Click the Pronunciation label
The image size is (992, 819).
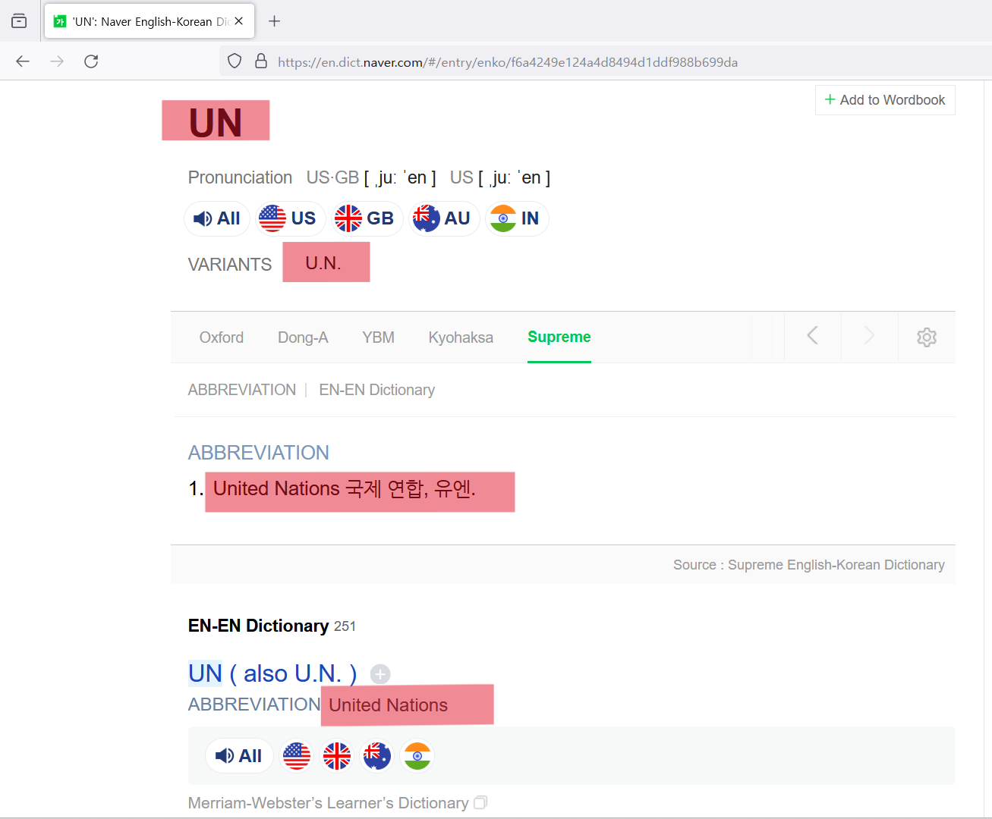click(240, 177)
